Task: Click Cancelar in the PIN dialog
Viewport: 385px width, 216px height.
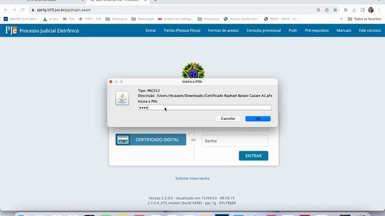Action: click(x=228, y=119)
